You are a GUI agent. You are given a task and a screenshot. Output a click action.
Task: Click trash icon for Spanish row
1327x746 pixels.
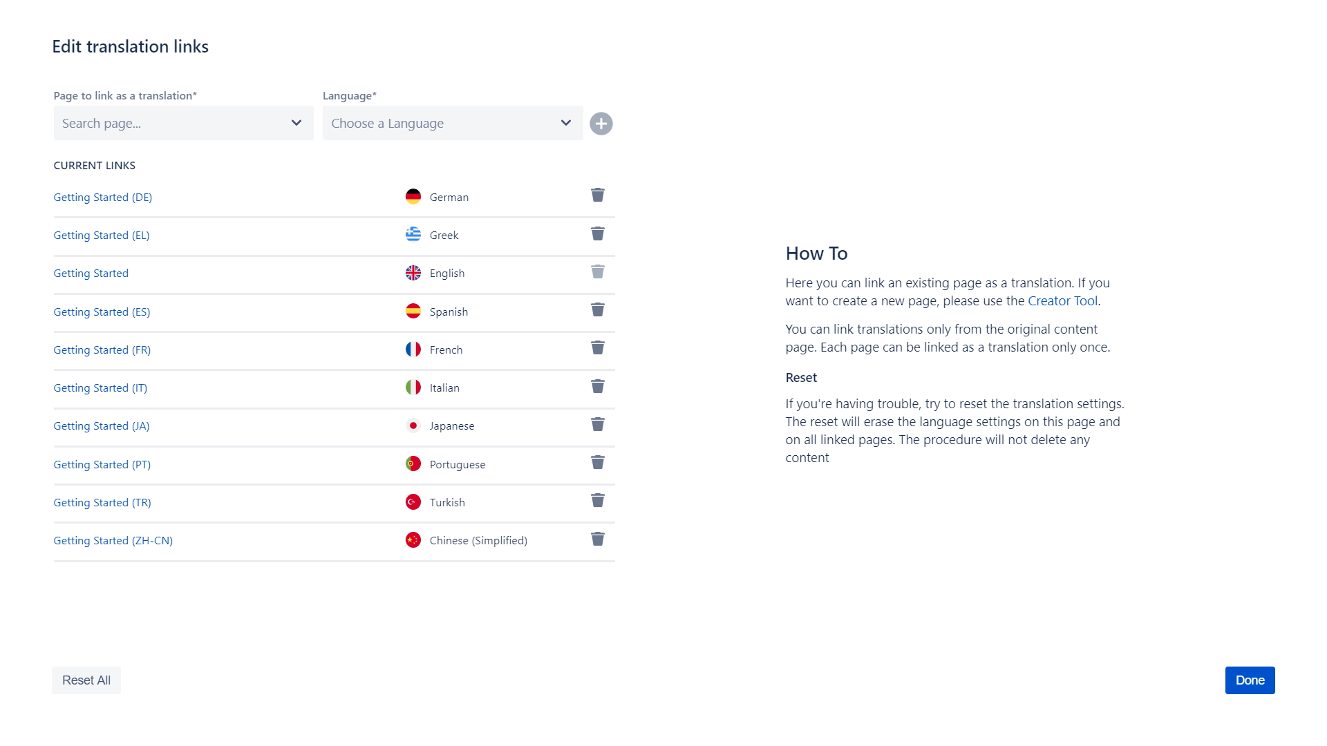pyautogui.click(x=598, y=310)
